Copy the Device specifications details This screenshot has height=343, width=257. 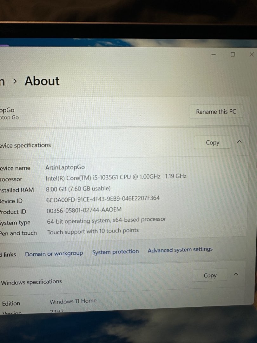pyautogui.click(x=212, y=142)
